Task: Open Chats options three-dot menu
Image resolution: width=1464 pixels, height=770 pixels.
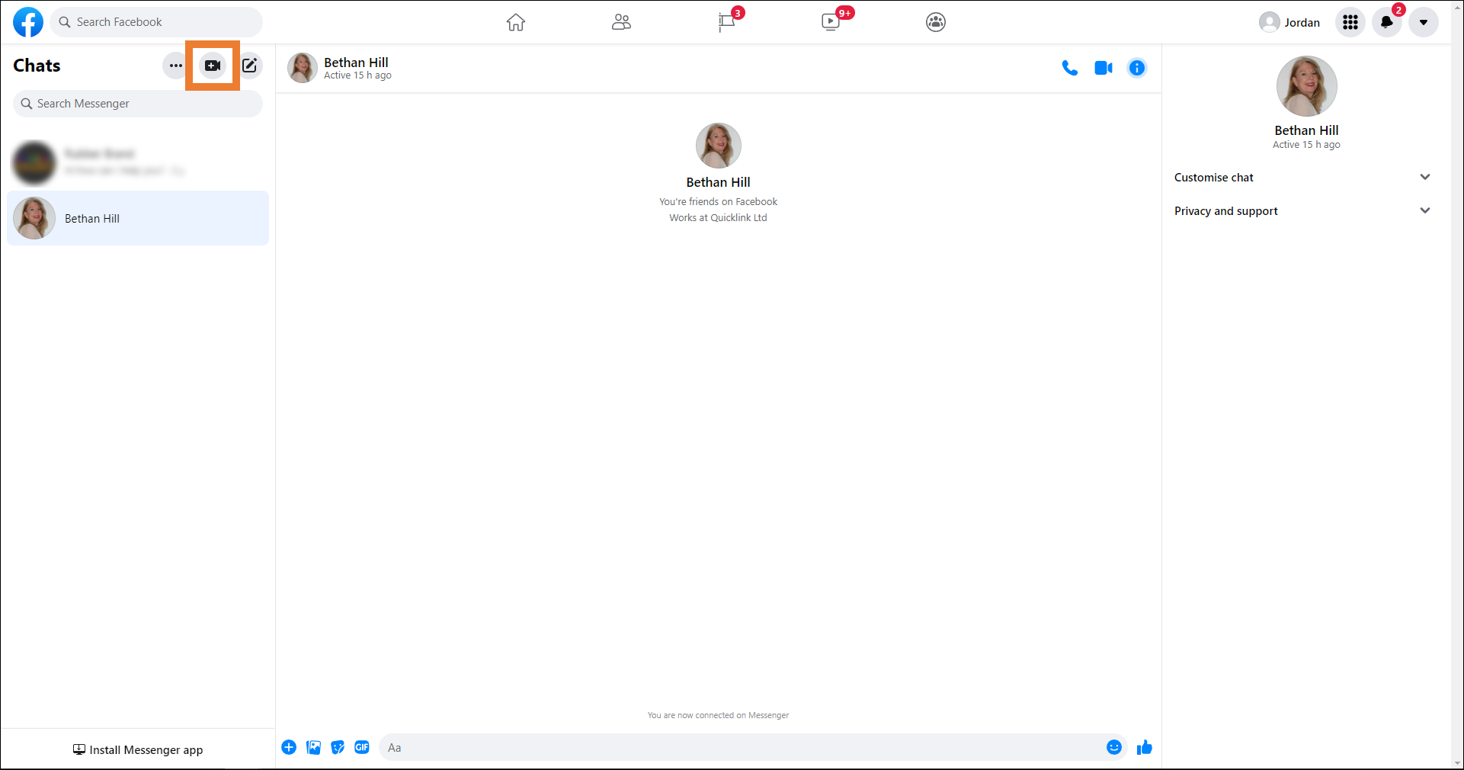Action: [x=176, y=66]
